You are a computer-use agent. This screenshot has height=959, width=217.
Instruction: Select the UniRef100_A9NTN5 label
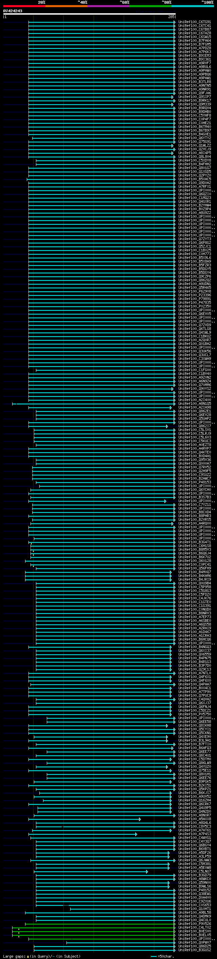coord(194,86)
